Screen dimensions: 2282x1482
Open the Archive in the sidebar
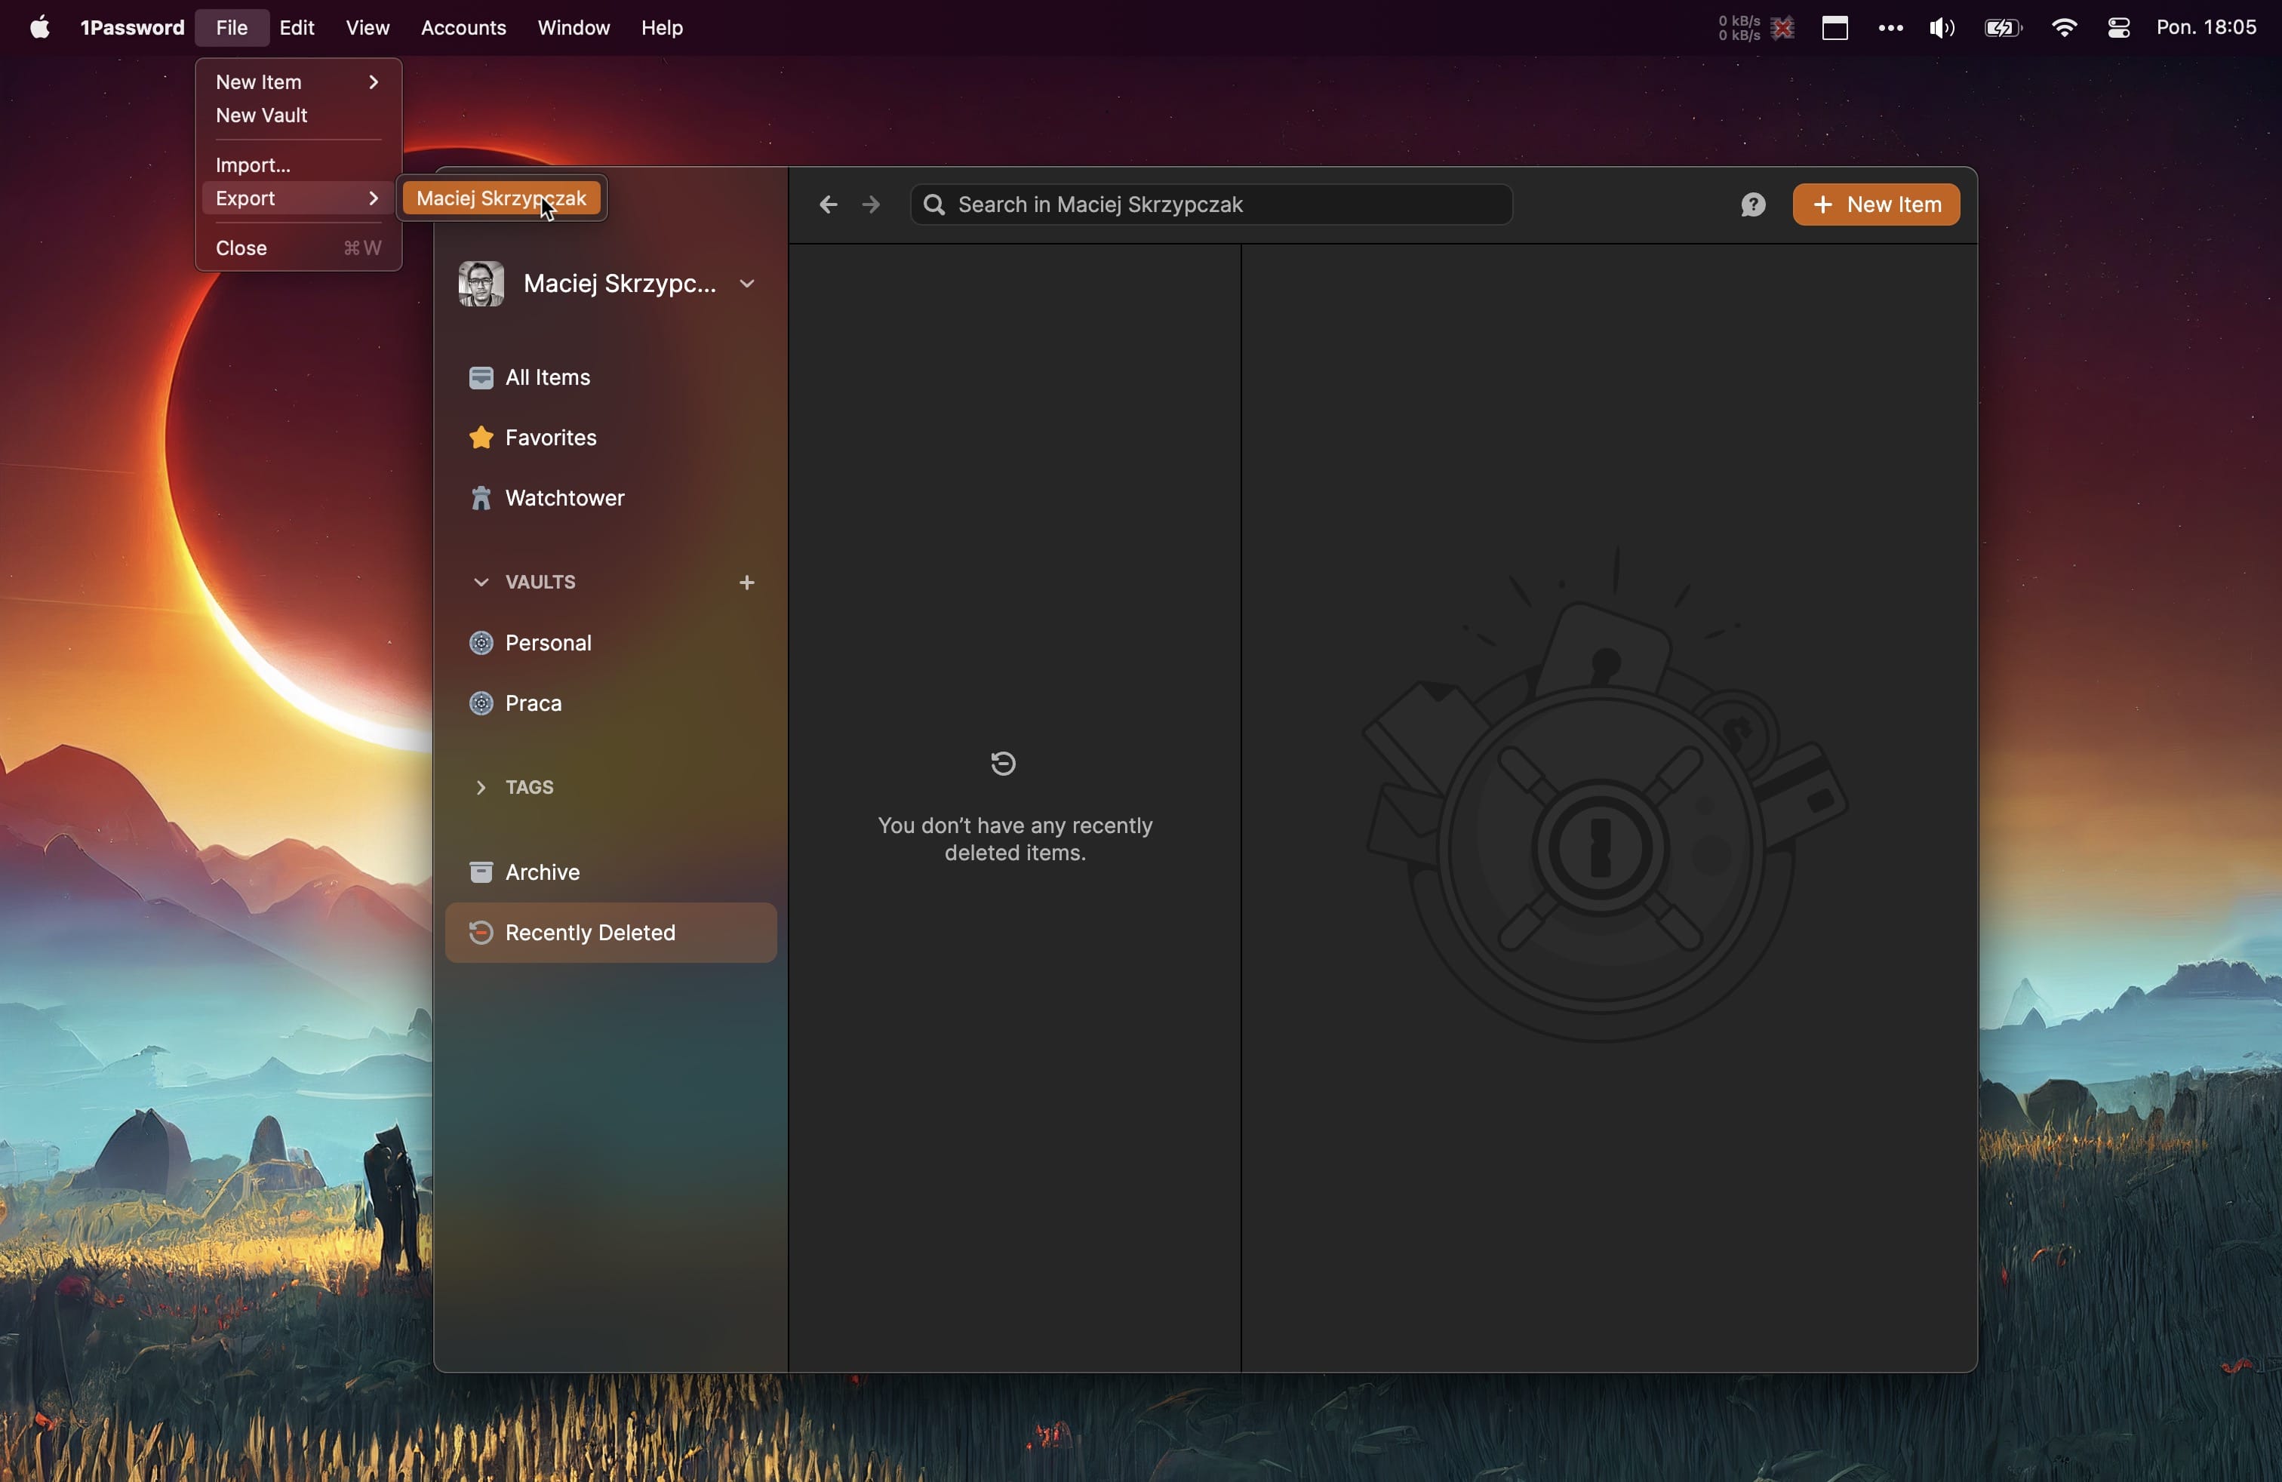pyautogui.click(x=610, y=872)
